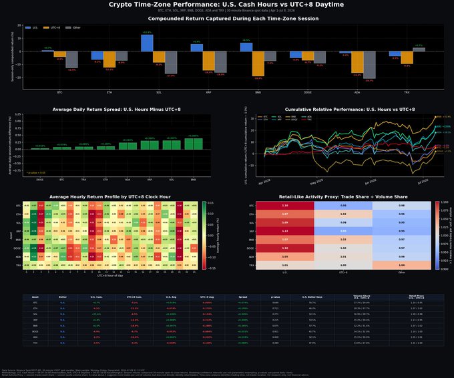Click the 'Retail-Like Activity Proxy' heatmap title
This screenshot has height=378, width=454.
(x=343, y=197)
